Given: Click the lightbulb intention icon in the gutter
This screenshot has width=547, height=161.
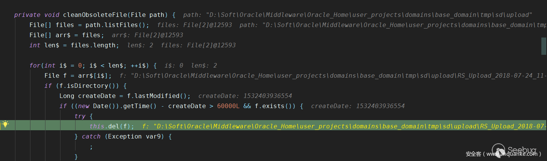Looking at the screenshot, I should [6, 125].
